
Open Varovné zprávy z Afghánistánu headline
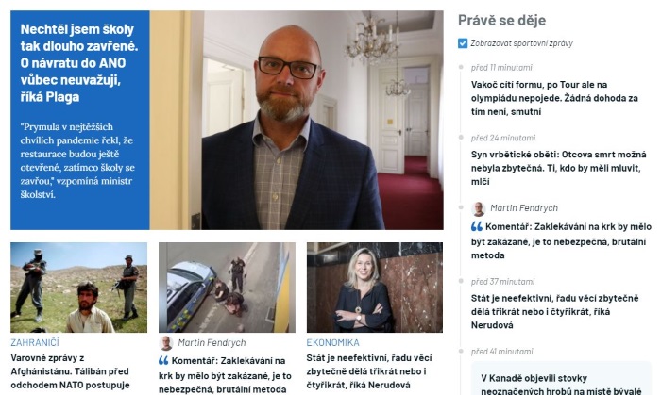[x=70, y=371]
